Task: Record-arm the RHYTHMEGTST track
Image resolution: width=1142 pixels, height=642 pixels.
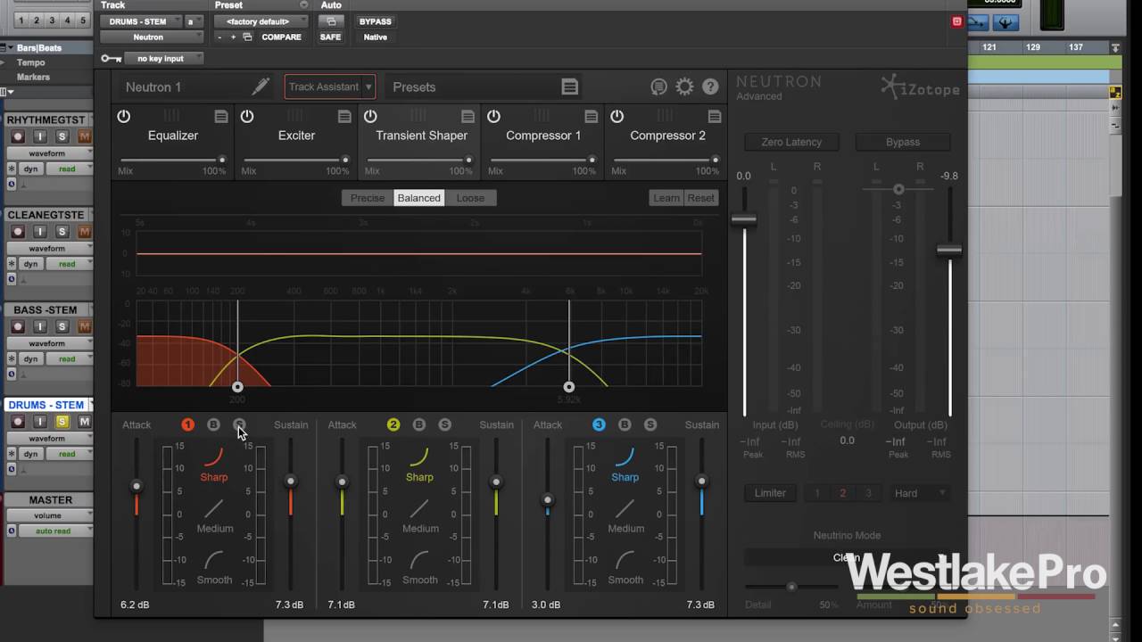Action: (x=18, y=136)
